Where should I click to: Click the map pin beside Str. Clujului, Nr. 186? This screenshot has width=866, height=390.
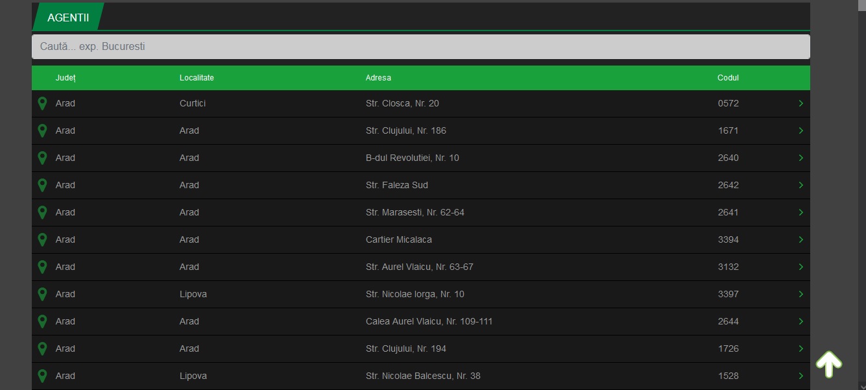[42, 130]
